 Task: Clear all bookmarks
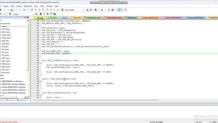[x=43, y=10]
